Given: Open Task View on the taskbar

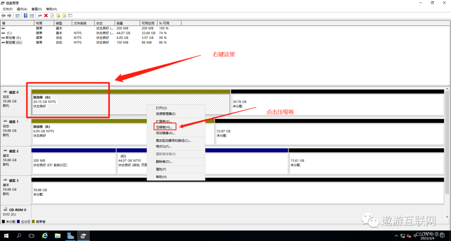Looking at the screenshot, I should pos(32,236).
